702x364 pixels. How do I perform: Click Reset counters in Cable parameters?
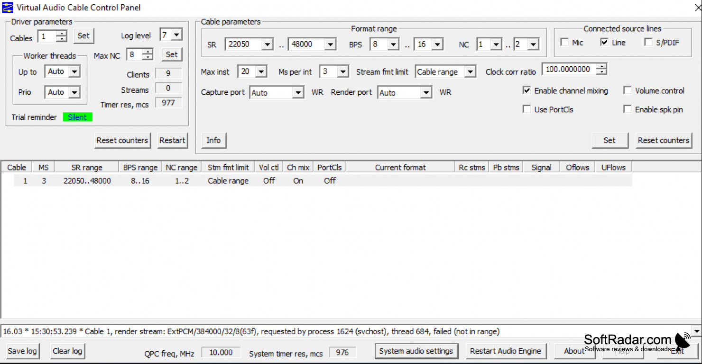[663, 140]
